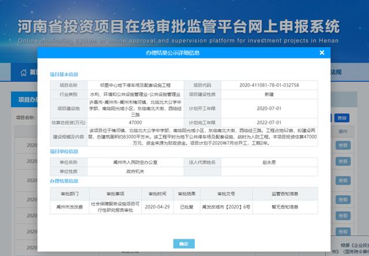Select approval number 禹发改城市【2020】6号
The width and height of the screenshot is (369, 256).
(x=226, y=207)
